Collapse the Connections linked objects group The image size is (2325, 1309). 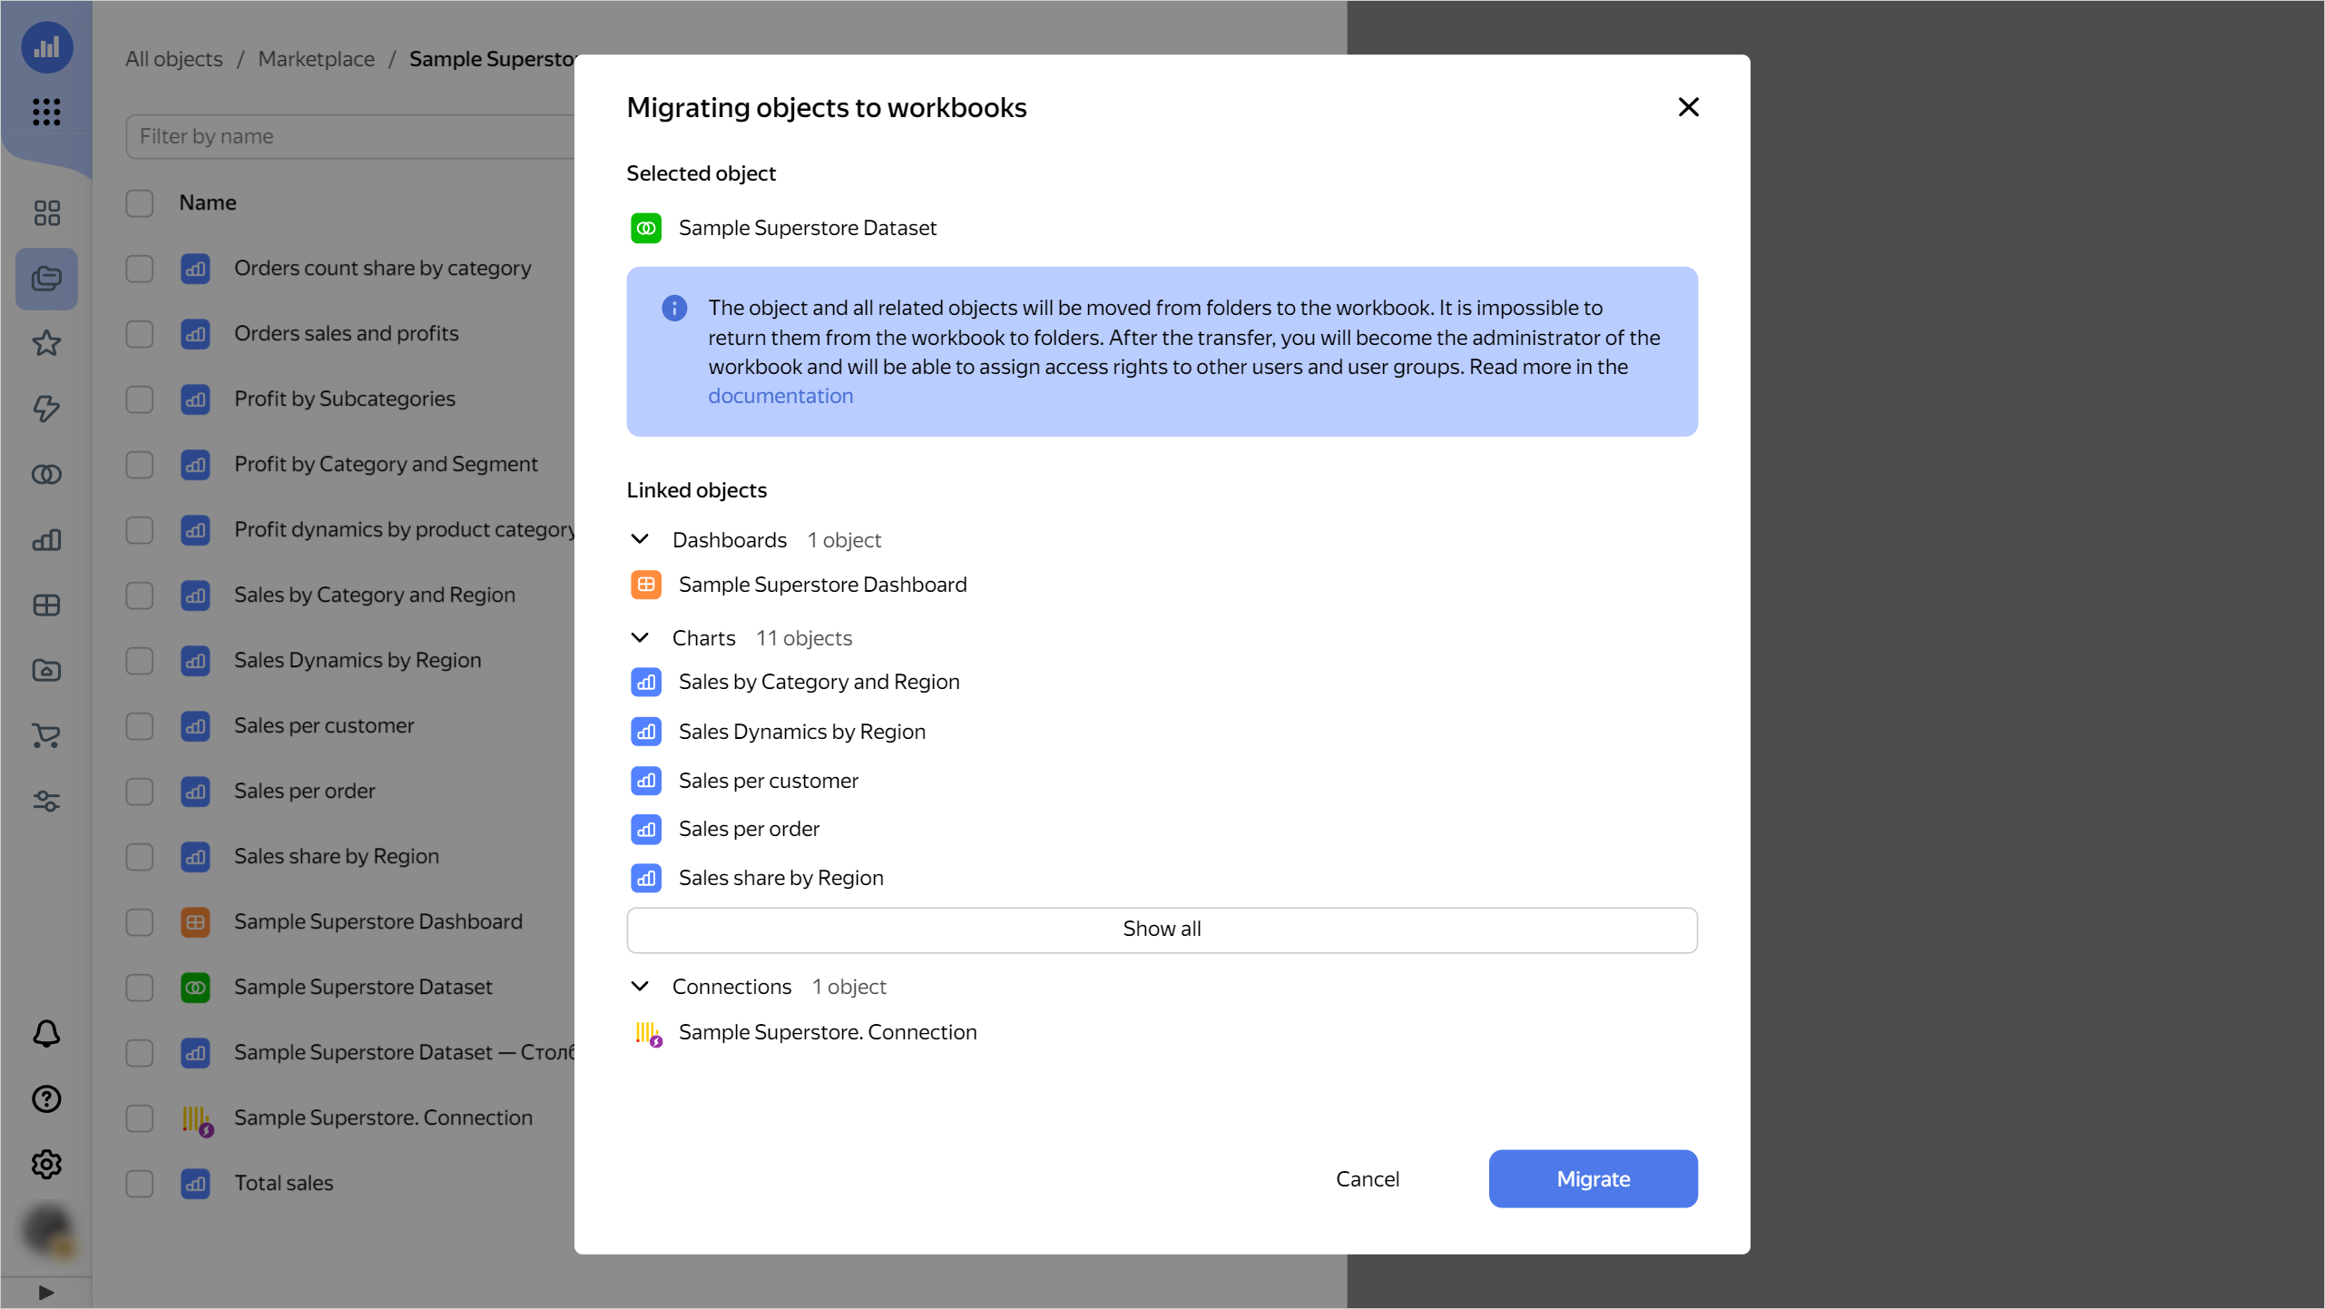tap(640, 987)
